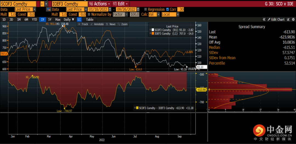Open the Local currency dropdown
The image size is (296, 144).
(x=170, y=14)
